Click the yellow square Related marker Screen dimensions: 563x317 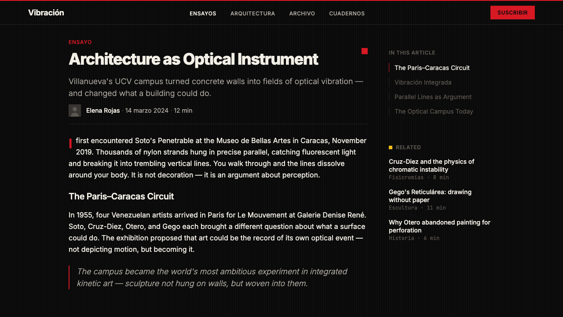pos(391,147)
